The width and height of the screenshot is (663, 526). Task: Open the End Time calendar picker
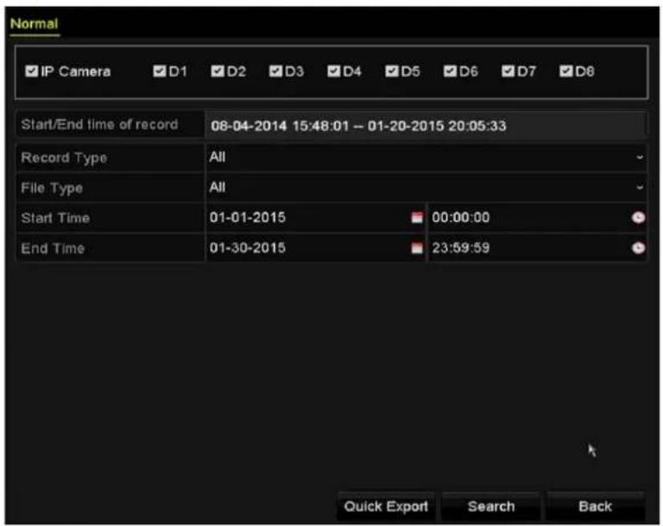point(417,248)
